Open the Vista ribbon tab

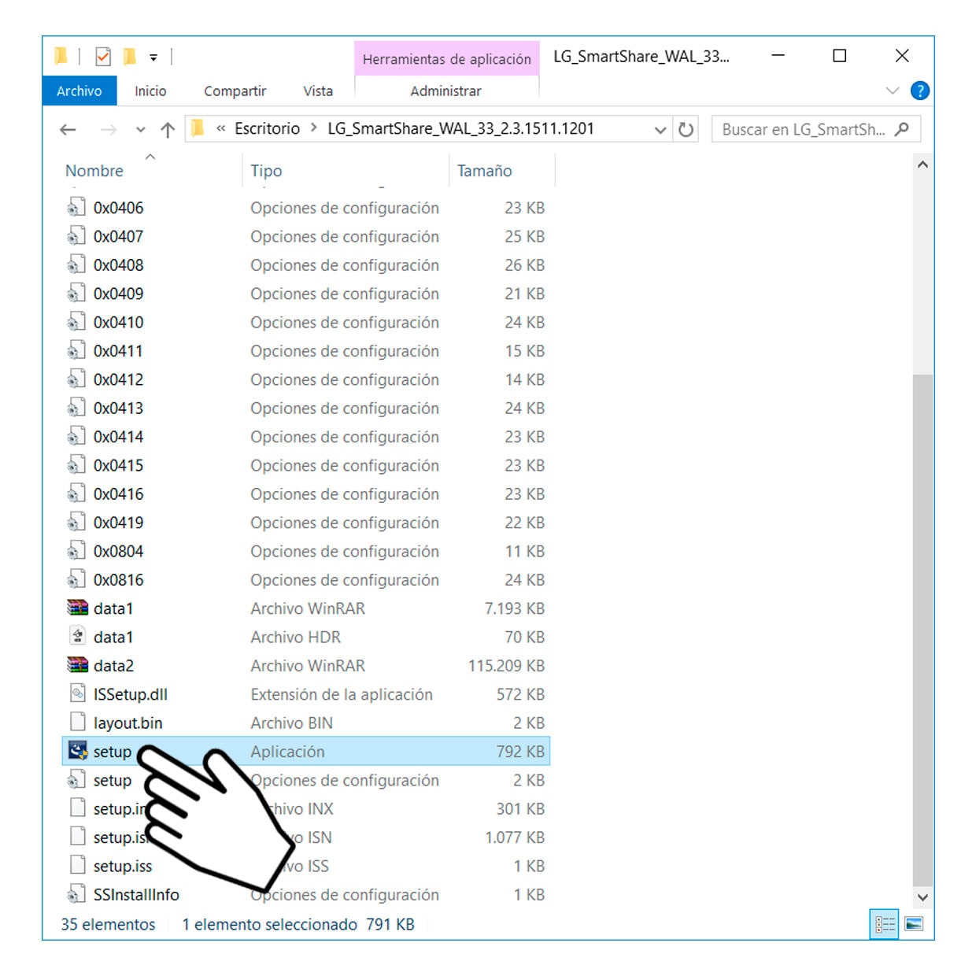[318, 91]
